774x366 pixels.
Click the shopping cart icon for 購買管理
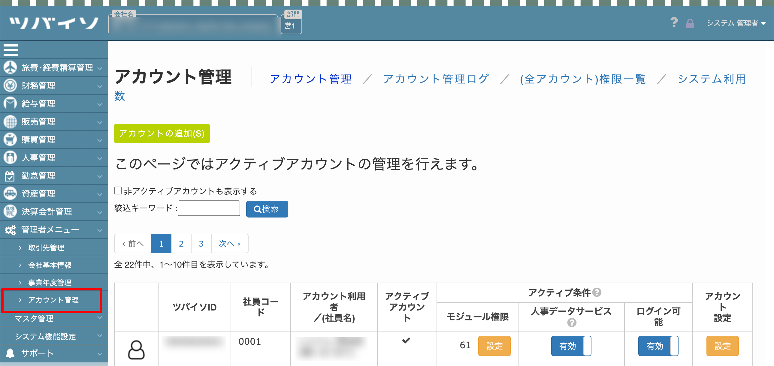pos(10,139)
